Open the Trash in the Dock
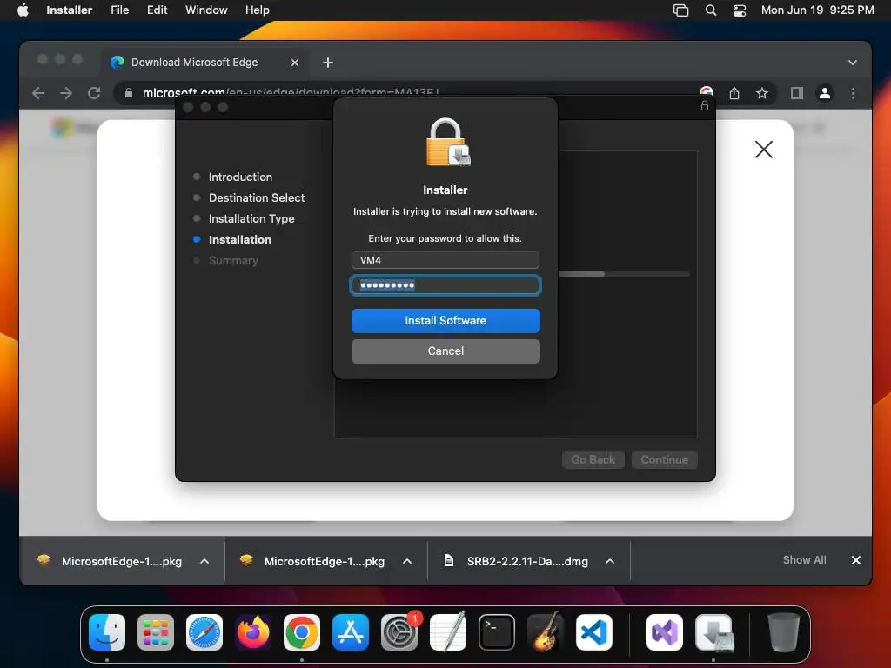Screen dimensions: 891x668 click(x=784, y=632)
